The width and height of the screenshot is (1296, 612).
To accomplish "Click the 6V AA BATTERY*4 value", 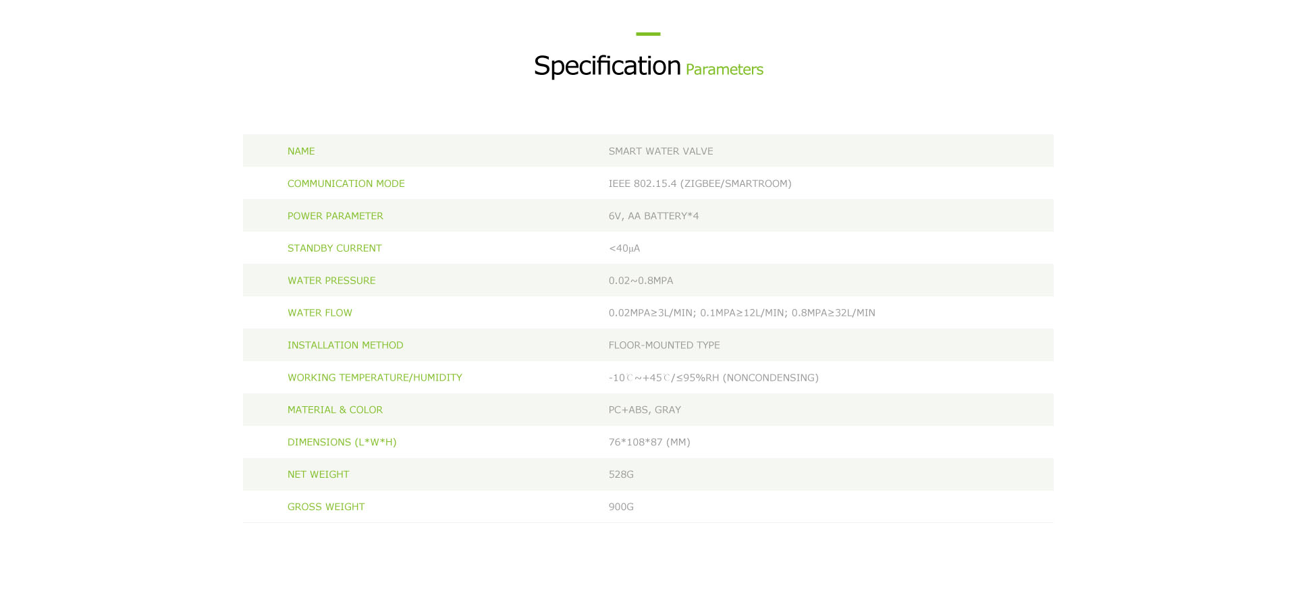I will [x=653, y=216].
